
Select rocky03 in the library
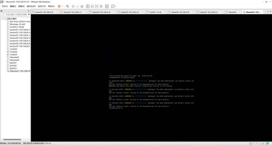pos(12,55)
